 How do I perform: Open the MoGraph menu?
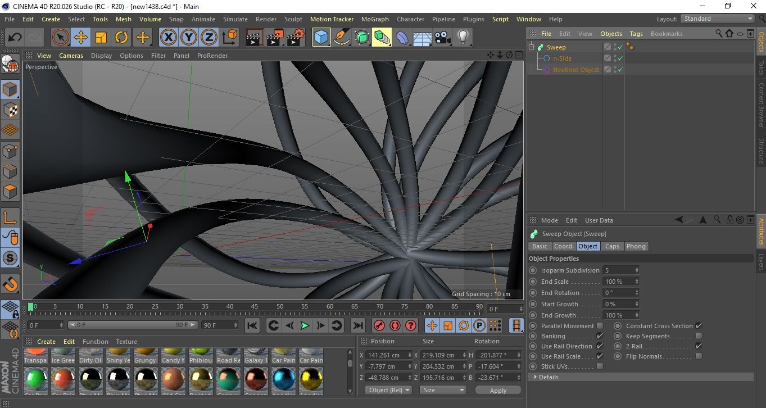(x=374, y=19)
